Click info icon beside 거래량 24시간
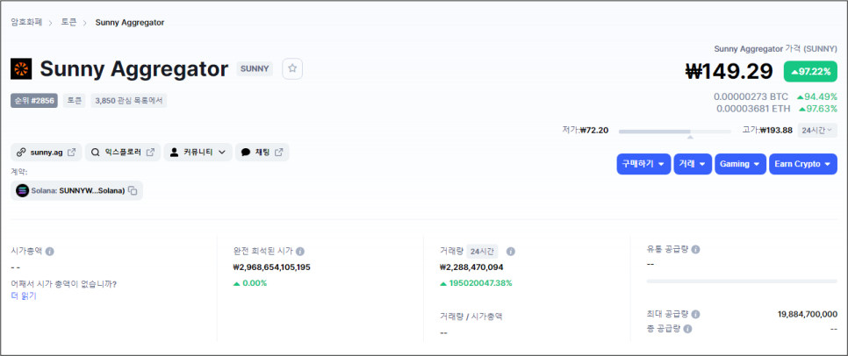This screenshot has width=848, height=356. click(511, 251)
